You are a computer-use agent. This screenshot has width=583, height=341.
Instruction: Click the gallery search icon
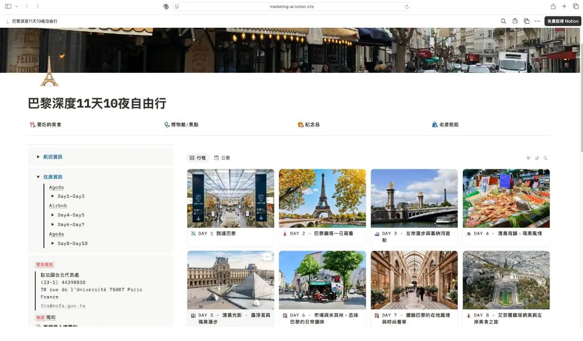[x=545, y=158]
